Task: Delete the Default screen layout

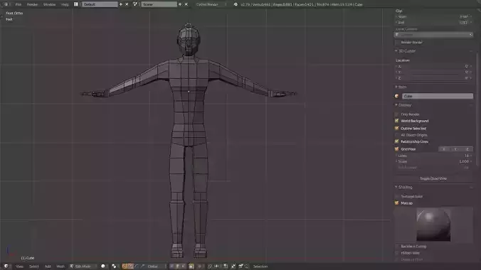Action: (x=127, y=4)
